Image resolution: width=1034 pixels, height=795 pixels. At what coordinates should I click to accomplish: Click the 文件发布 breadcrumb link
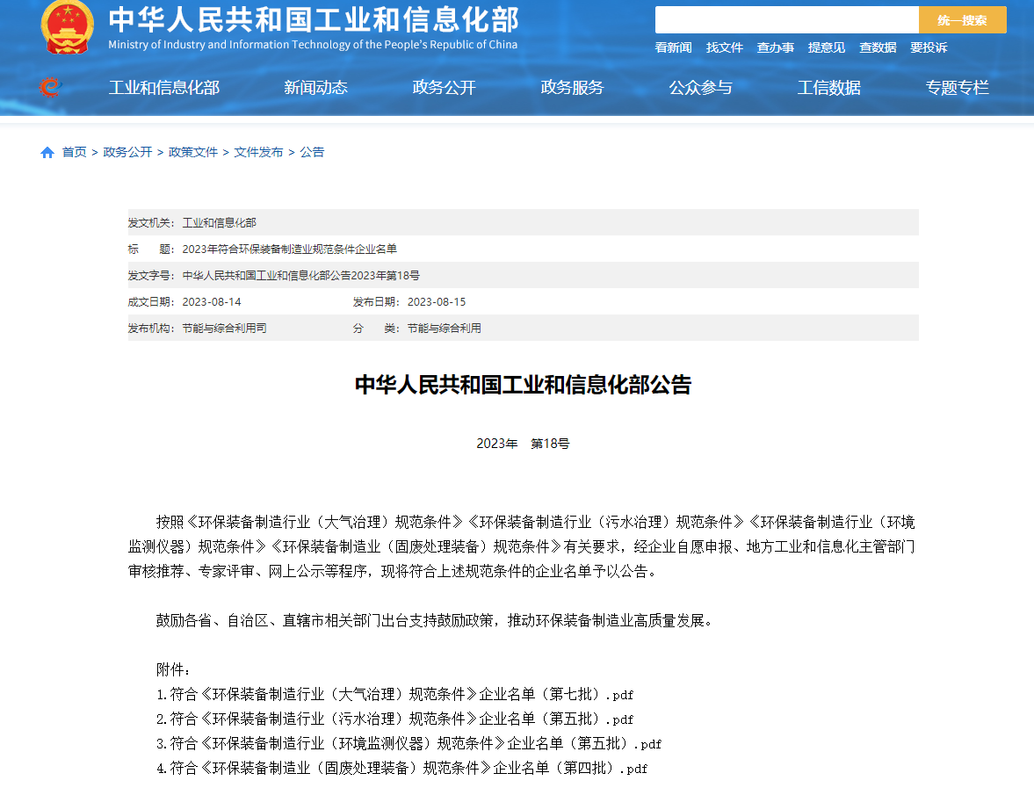click(x=258, y=152)
